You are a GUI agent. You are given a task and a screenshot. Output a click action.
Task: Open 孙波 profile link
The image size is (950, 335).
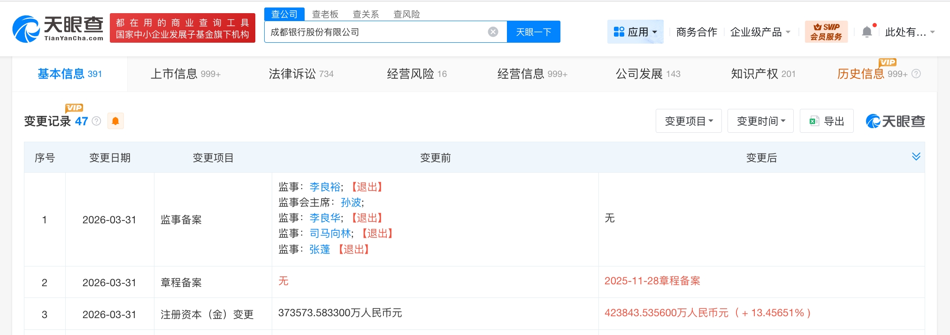click(351, 202)
